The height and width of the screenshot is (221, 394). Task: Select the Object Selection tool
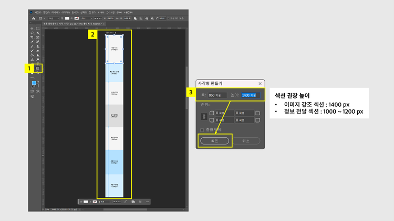click(x=38, y=33)
